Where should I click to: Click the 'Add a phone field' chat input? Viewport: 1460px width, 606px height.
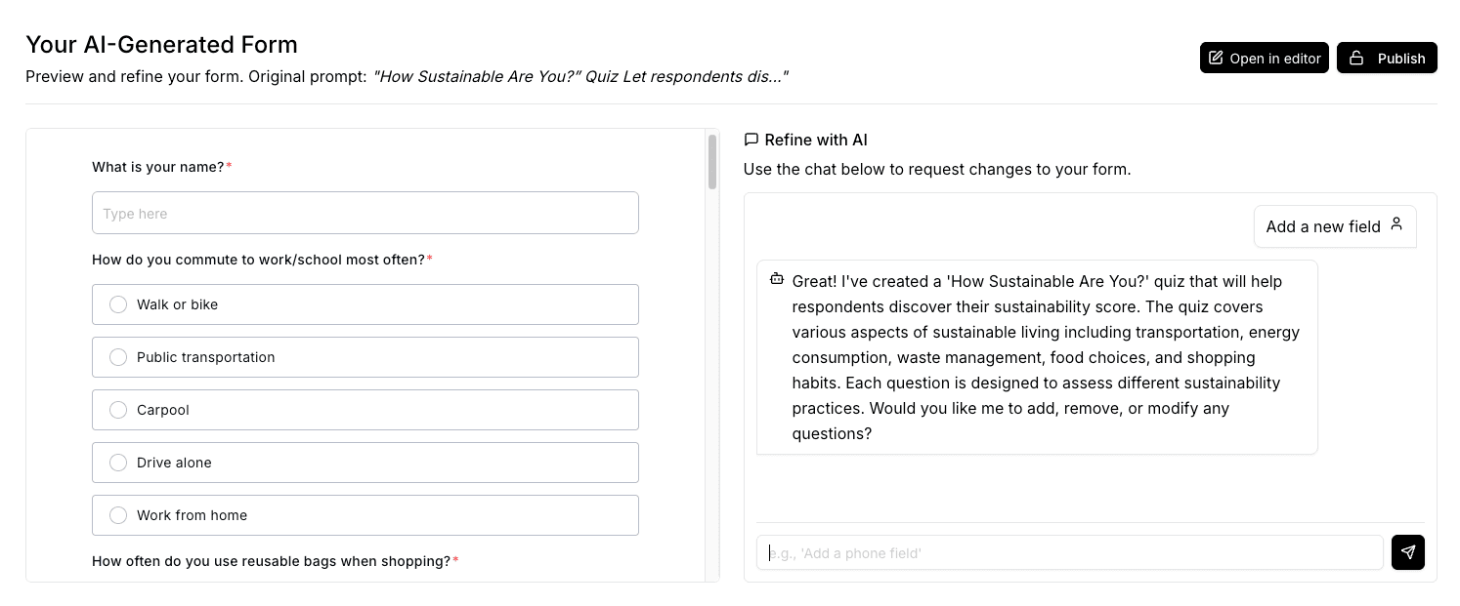(1069, 552)
